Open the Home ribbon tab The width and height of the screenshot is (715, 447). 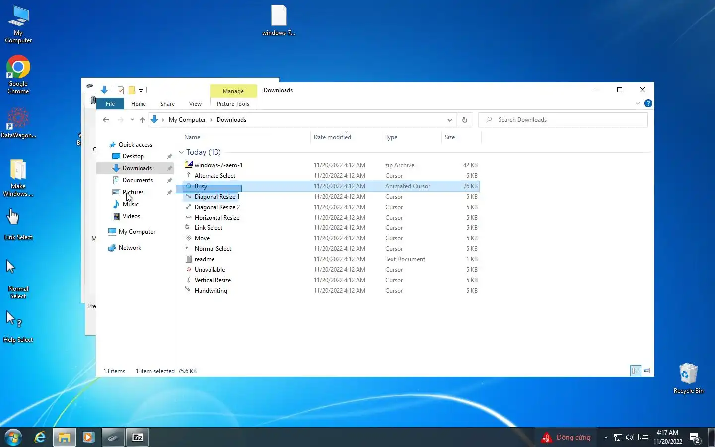click(x=139, y=104)
